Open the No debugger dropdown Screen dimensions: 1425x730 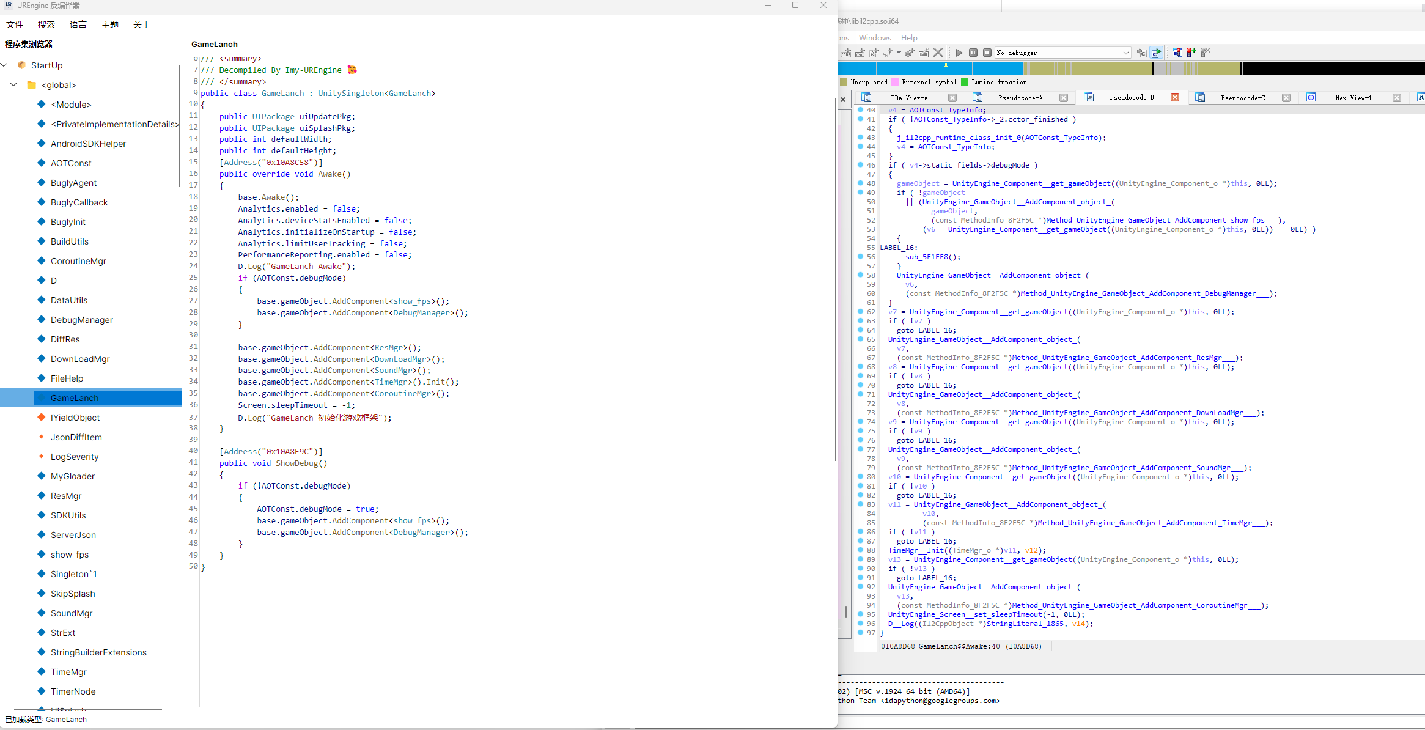1125,53
